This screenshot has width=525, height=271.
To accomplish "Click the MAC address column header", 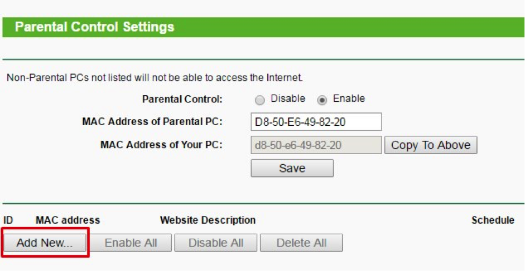I will point(68,220).
